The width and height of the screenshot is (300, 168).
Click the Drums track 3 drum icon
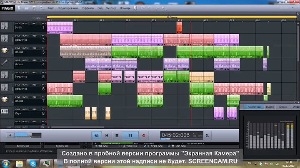tap(5, 51)
